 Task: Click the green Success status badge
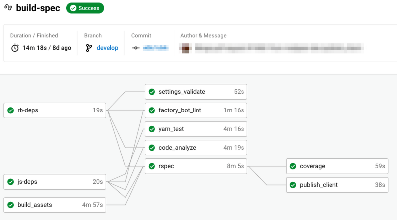click(85, 8)
